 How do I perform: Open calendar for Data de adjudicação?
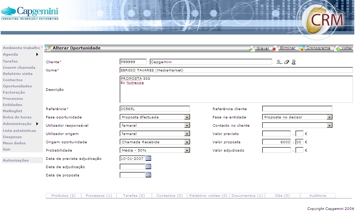tap(148, 167)
